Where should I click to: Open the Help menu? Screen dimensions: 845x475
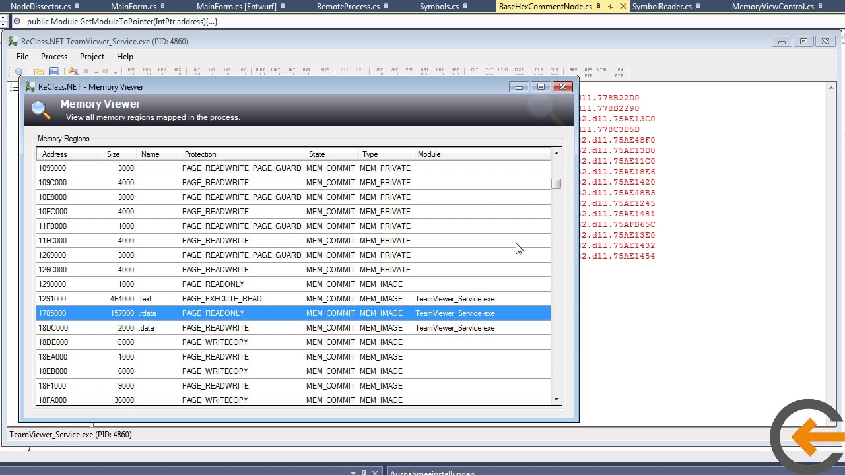125,57
